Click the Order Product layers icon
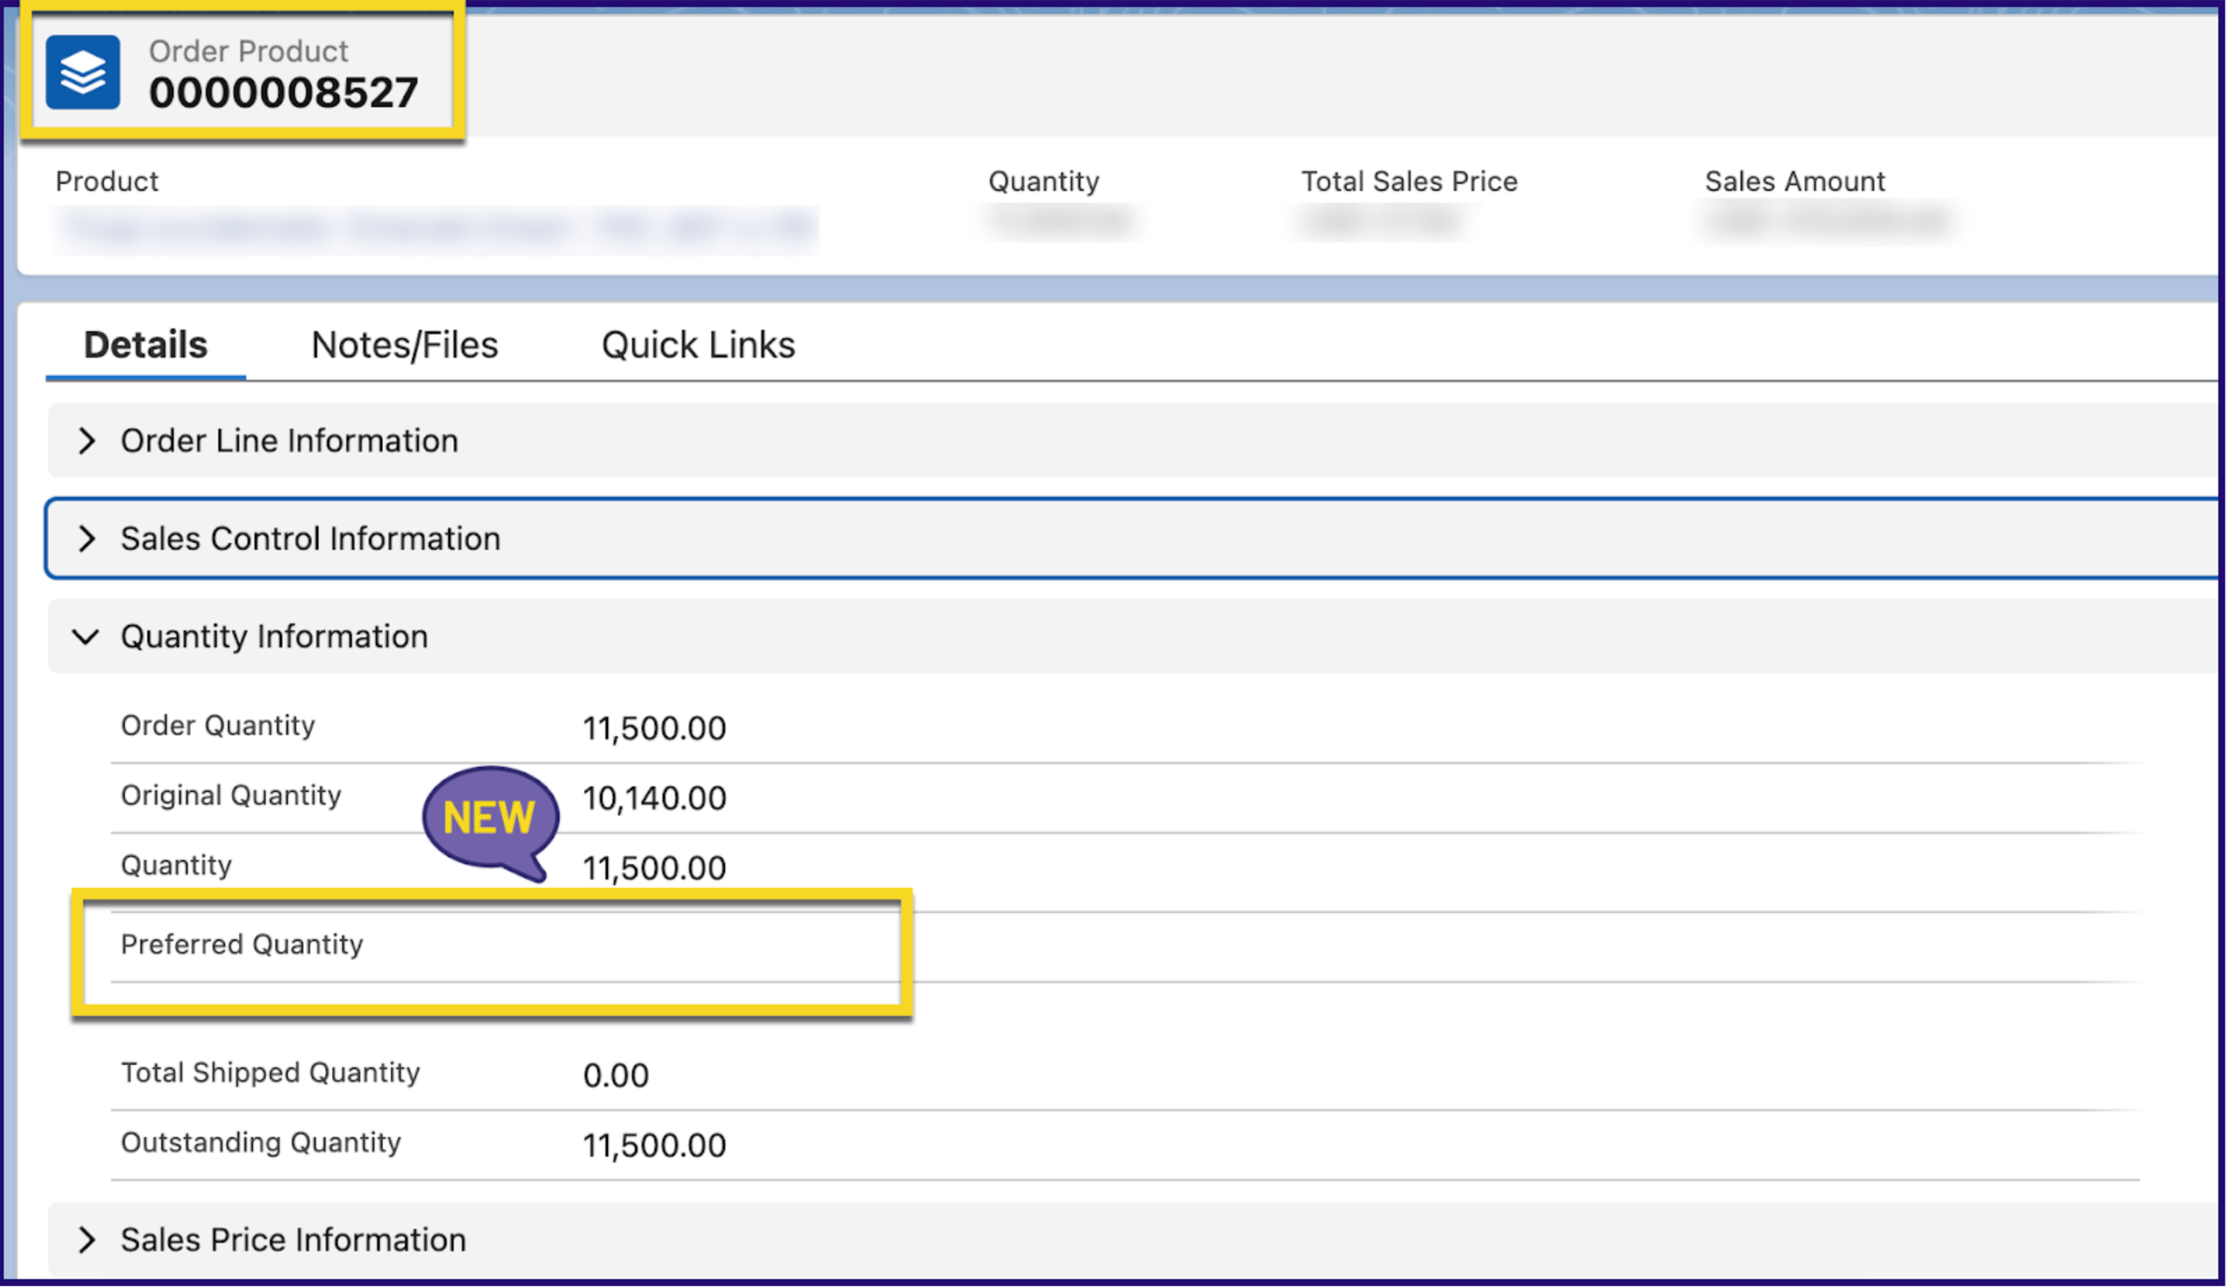The height and width of the screenshot is (1288, 2230). point(82,71)
